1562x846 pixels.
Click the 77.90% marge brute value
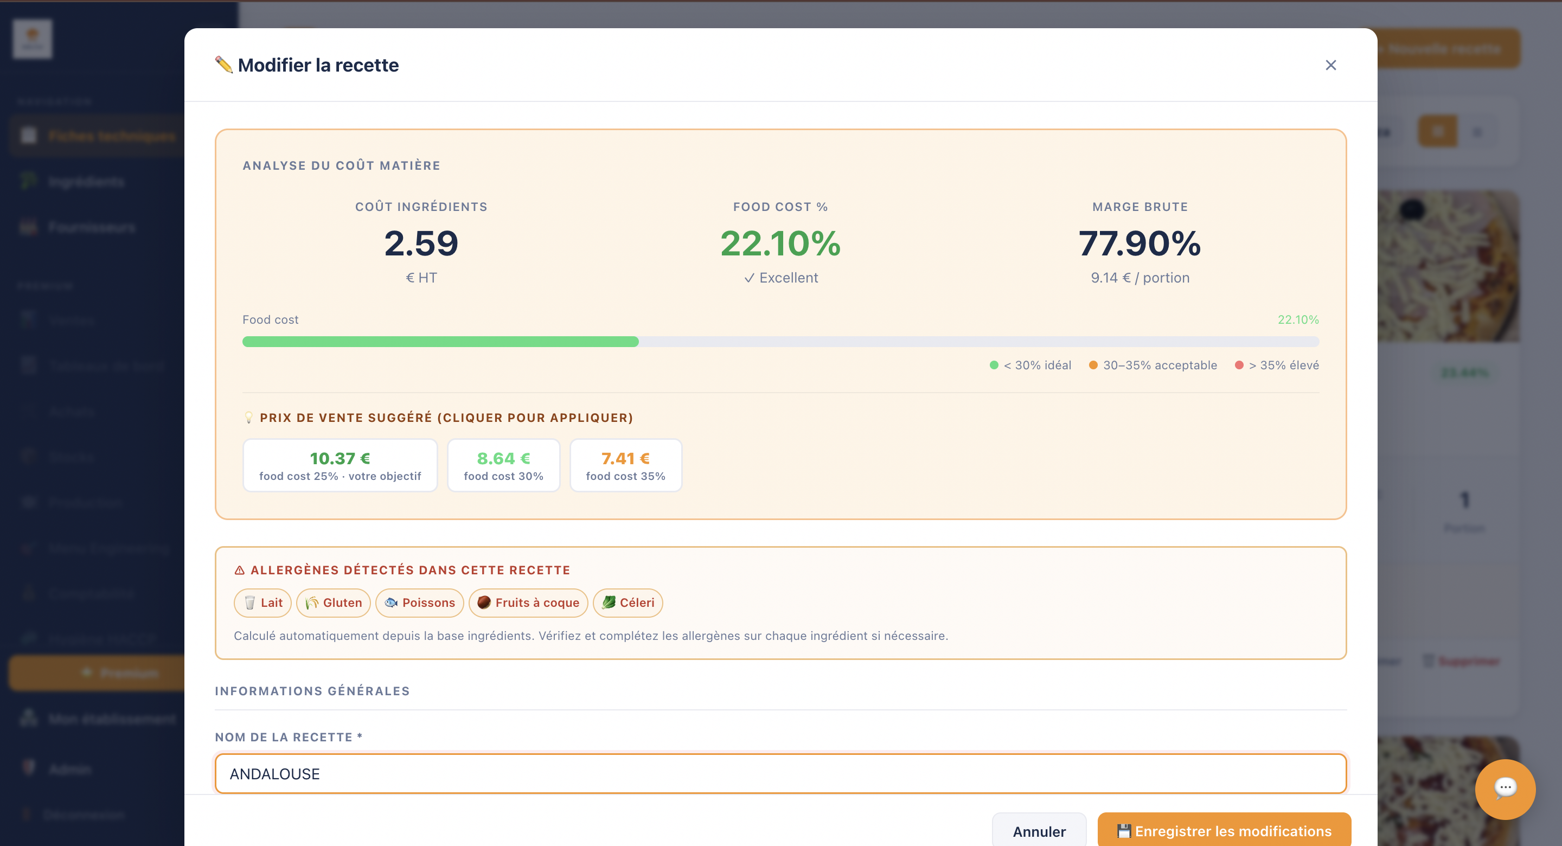[x=1140, y=243]
